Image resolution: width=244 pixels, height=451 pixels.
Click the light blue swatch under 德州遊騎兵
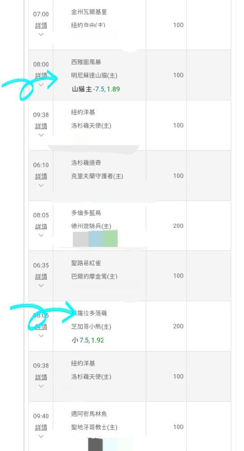[x=95, y=239]
